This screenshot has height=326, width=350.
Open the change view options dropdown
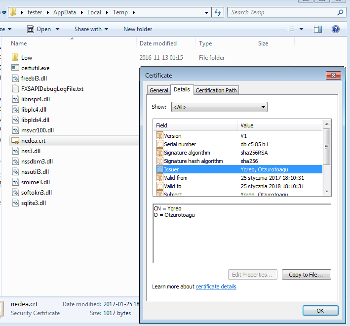[301, 29]
